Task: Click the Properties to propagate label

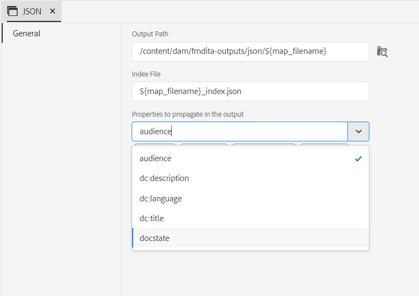Action: pos(187,114)
